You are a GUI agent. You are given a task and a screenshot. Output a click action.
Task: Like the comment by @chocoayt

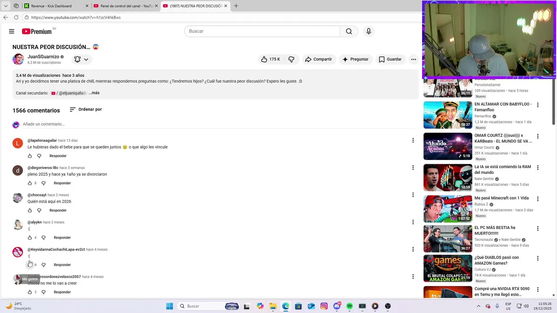click(x=30, y=210)
